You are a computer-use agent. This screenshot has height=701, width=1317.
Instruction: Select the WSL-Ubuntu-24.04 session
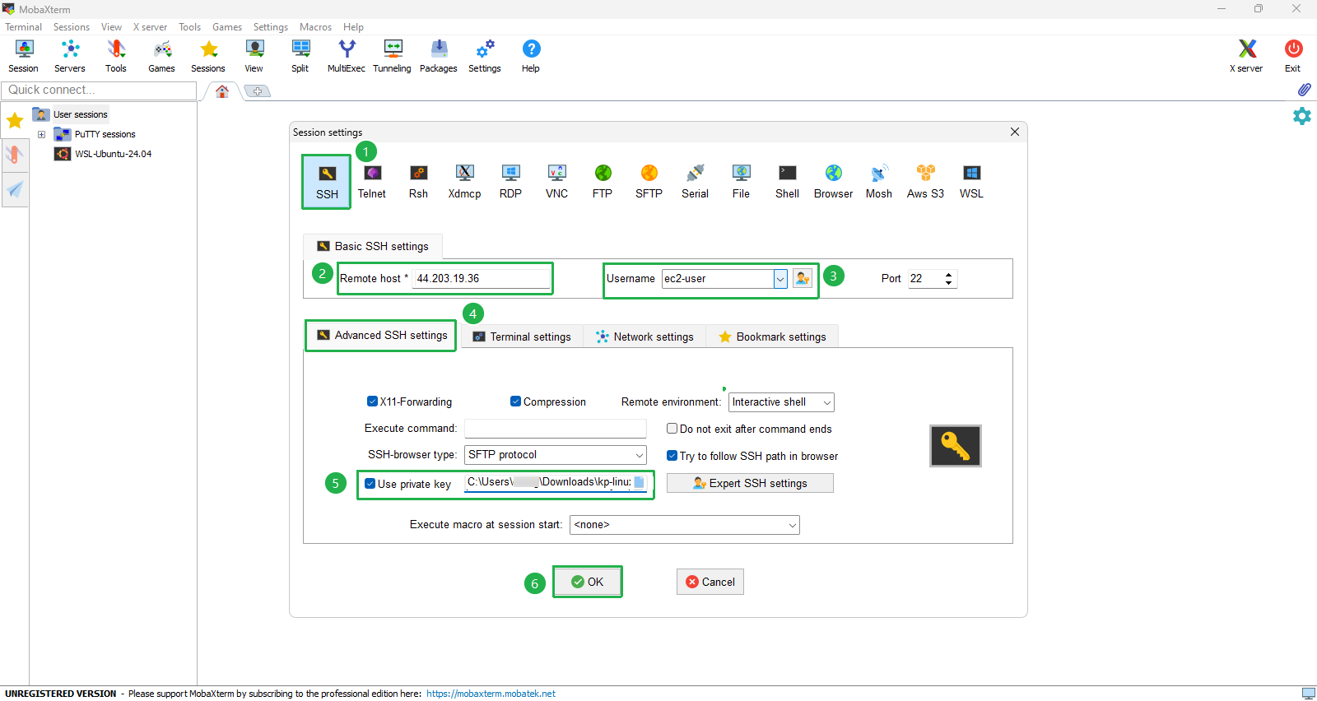pos(113,154)
